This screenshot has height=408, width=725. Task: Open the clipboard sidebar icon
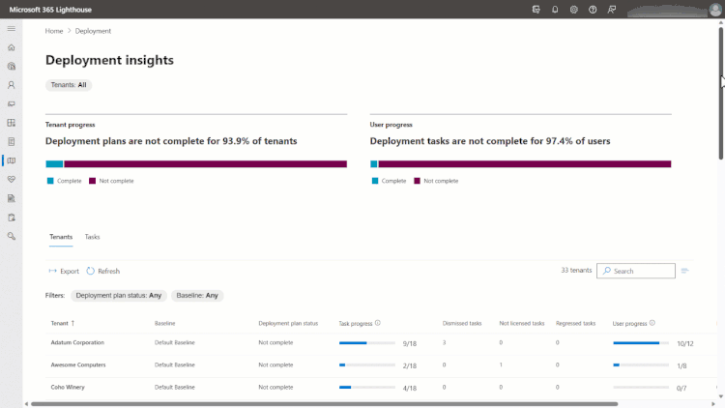(11, 218)
